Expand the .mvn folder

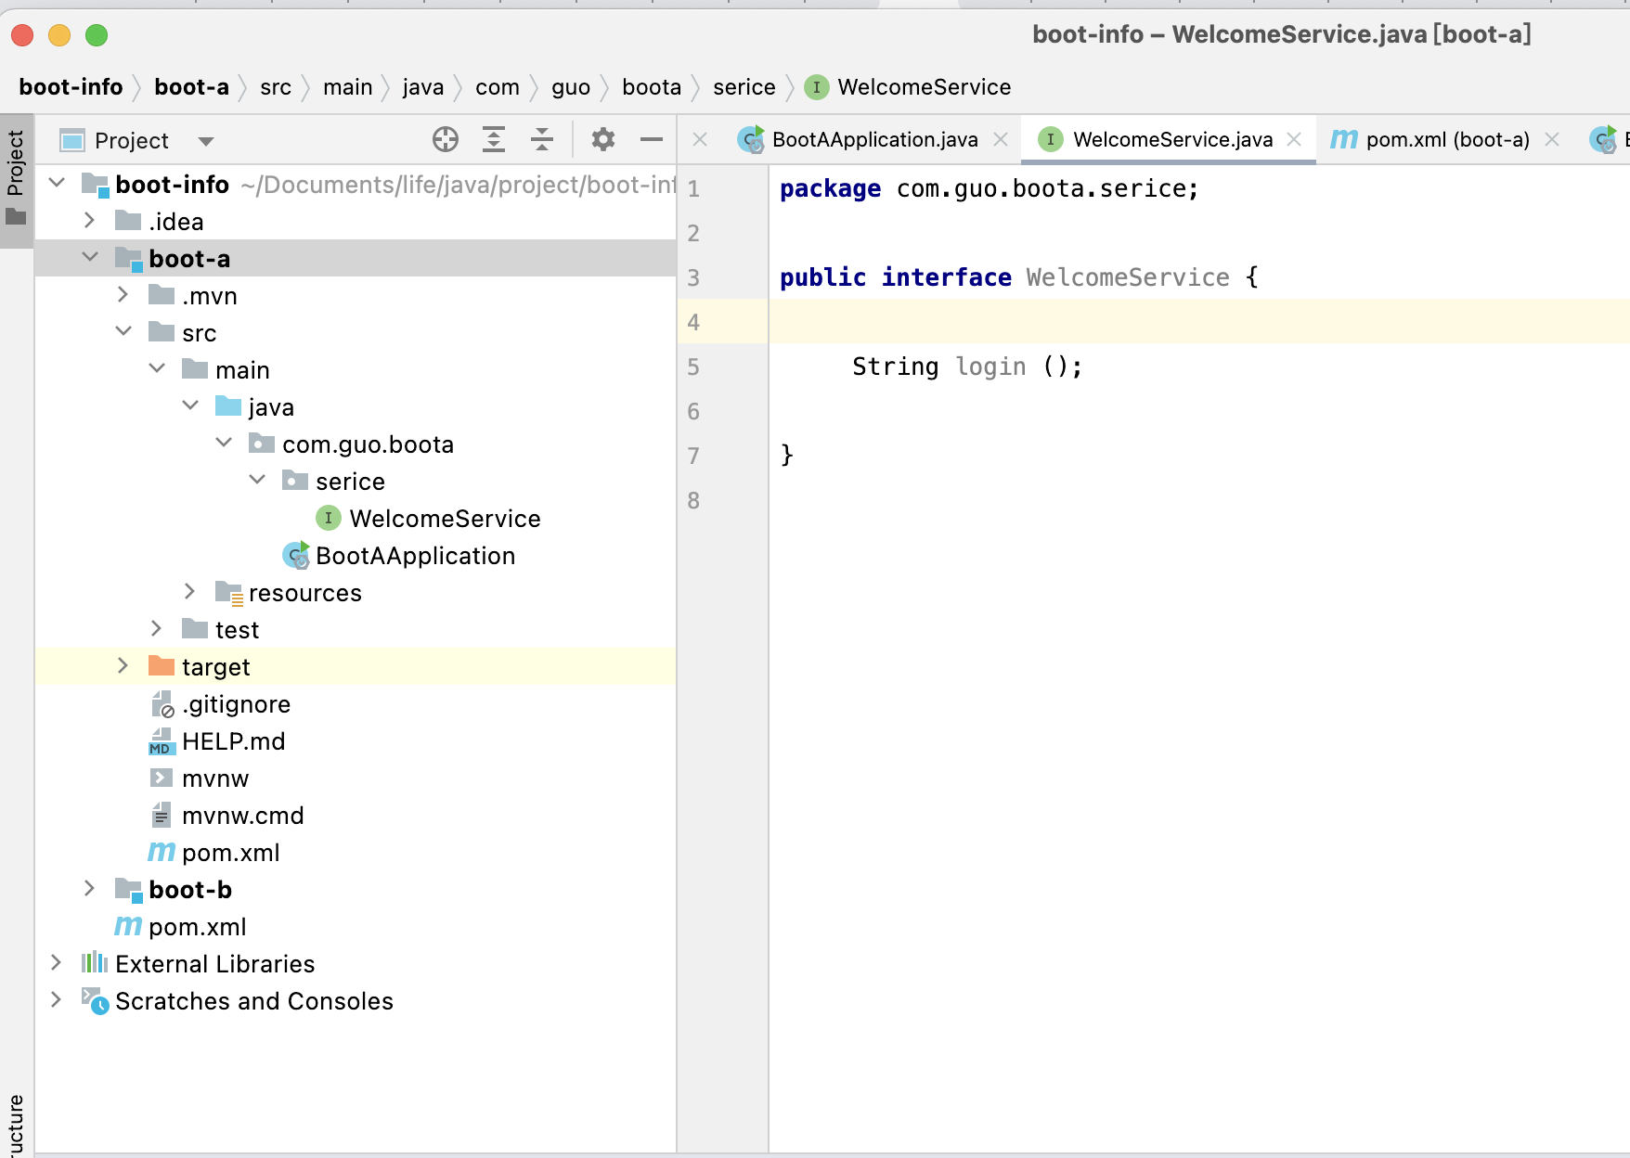[123, 295]
